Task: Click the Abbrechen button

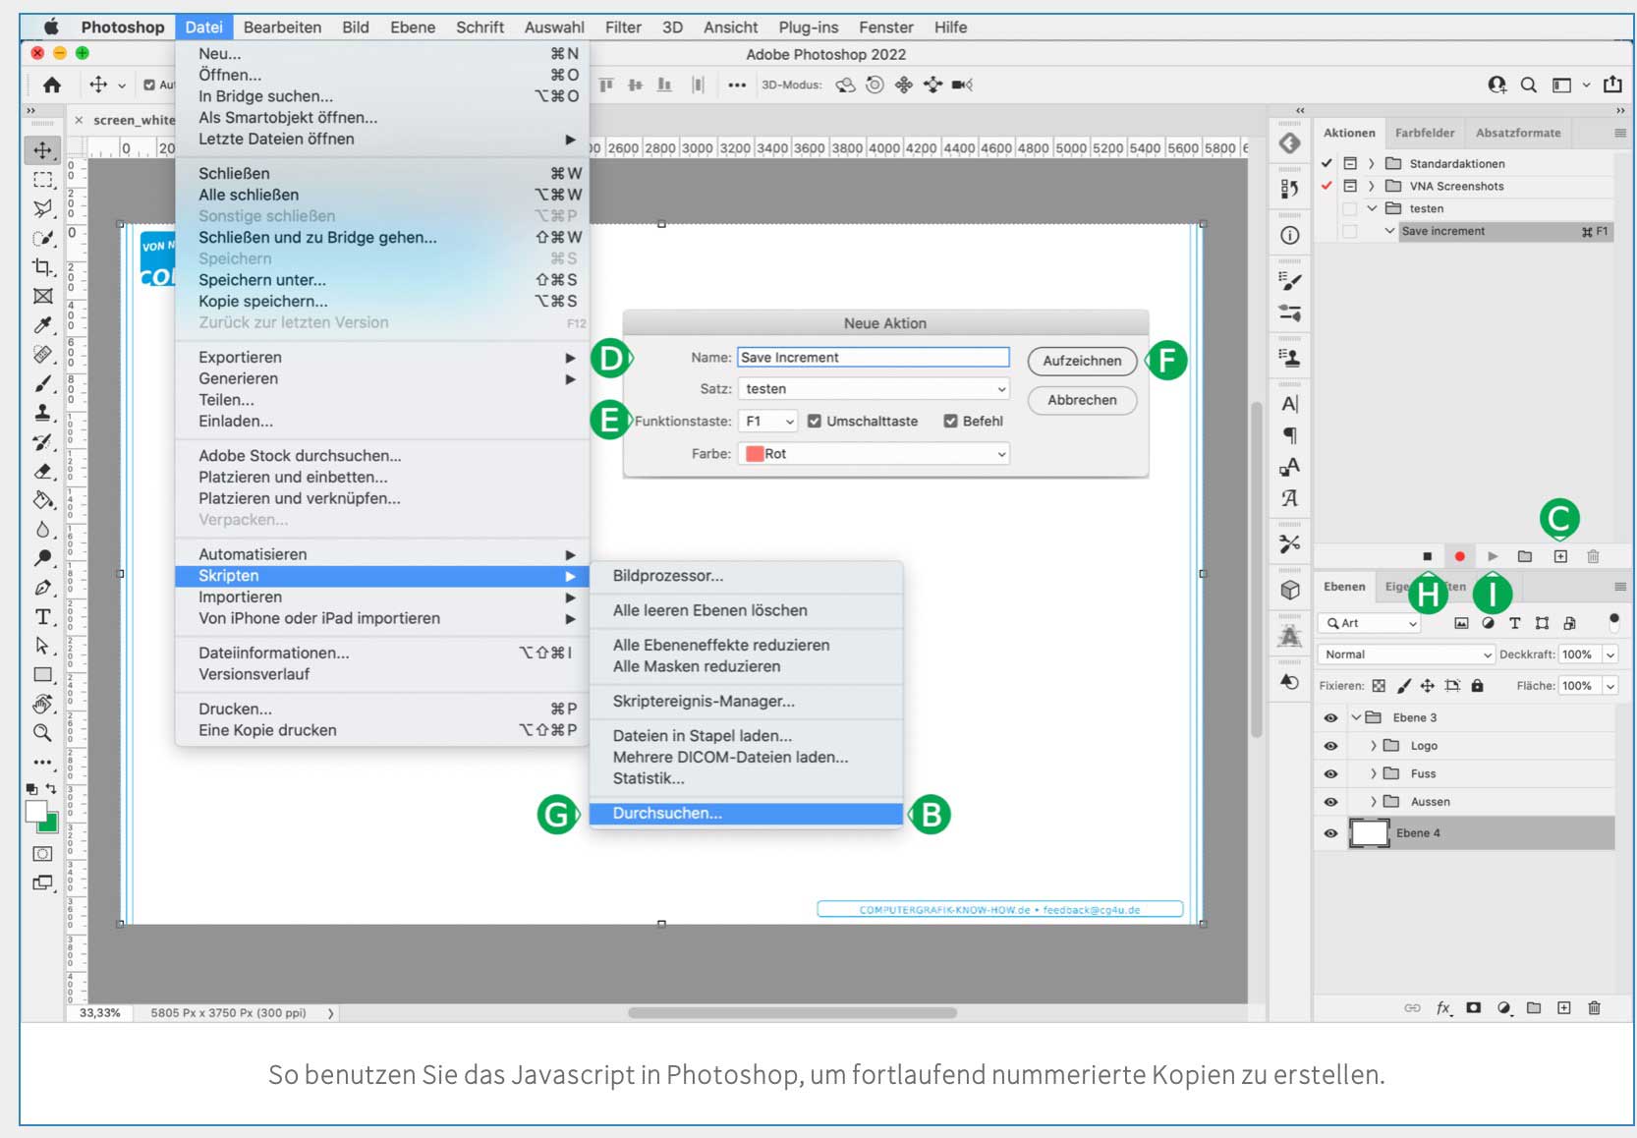Action: [x=1082, y=400]
